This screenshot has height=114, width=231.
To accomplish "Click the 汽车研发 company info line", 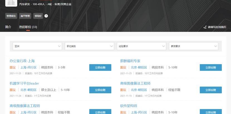I will [45, 4].
